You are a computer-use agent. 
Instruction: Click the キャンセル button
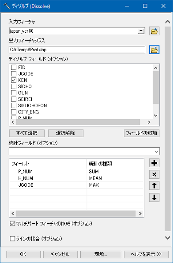[60, 254]
